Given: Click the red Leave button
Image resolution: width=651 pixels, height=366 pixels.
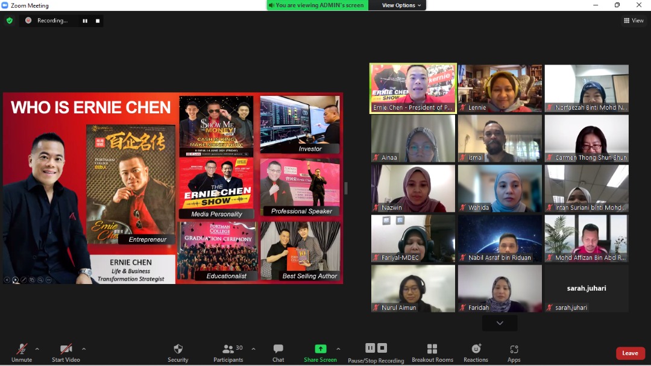Looking at the screenshot, I should point(631,353).
